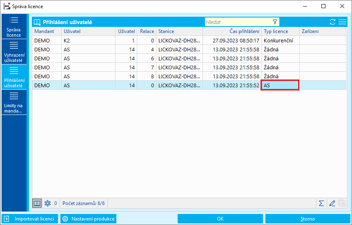This screenshot has width=352, height=225.
Task: Click the trash delete icon in toolbar
Action: click(323, 22)
